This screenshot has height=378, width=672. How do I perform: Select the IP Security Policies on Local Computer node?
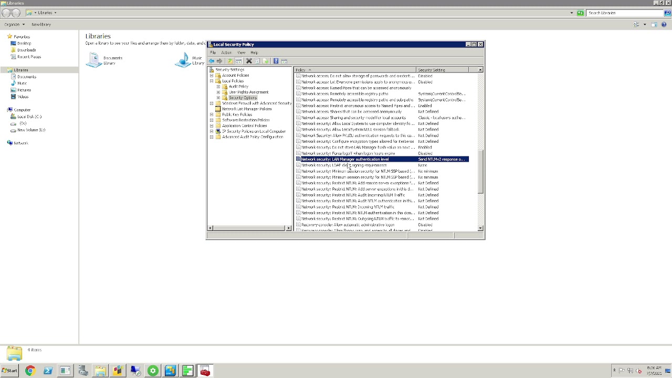254,131
